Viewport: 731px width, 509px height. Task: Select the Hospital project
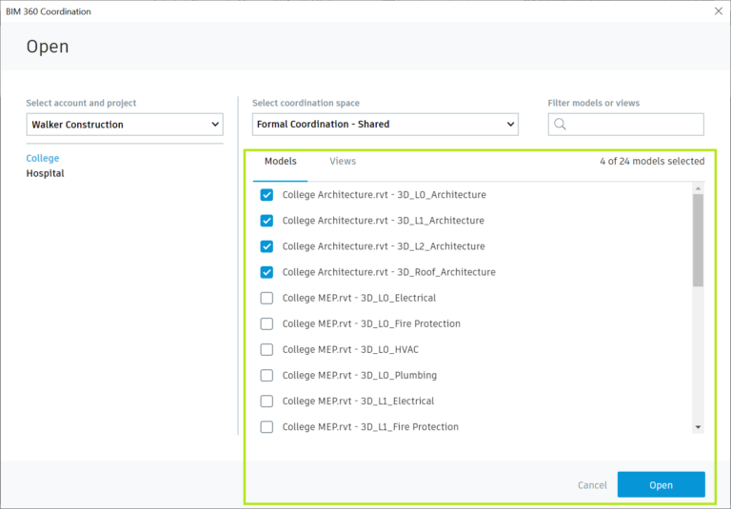pos(46,173)
